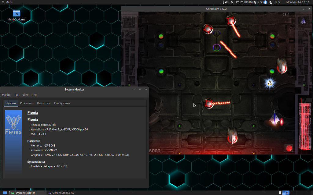Open the Menu button on top panel
The width and height of the screenshot is (313, 195).
7,2
